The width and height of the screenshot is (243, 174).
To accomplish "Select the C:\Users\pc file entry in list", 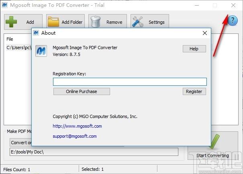I will 18,48.
